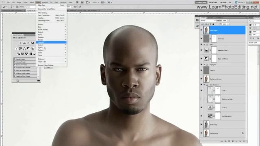260x146 pixels.
Task: Choose Liquify from the Filter menu
Action: click(51, 18)
